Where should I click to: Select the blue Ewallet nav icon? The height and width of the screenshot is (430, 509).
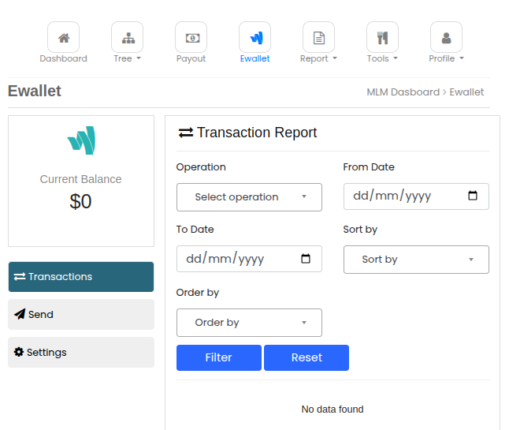click(x=254, y=38)
